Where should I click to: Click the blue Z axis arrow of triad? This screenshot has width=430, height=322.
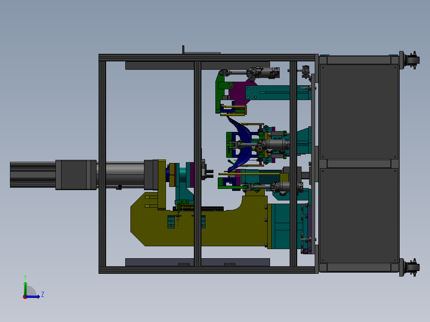point(33,297)
